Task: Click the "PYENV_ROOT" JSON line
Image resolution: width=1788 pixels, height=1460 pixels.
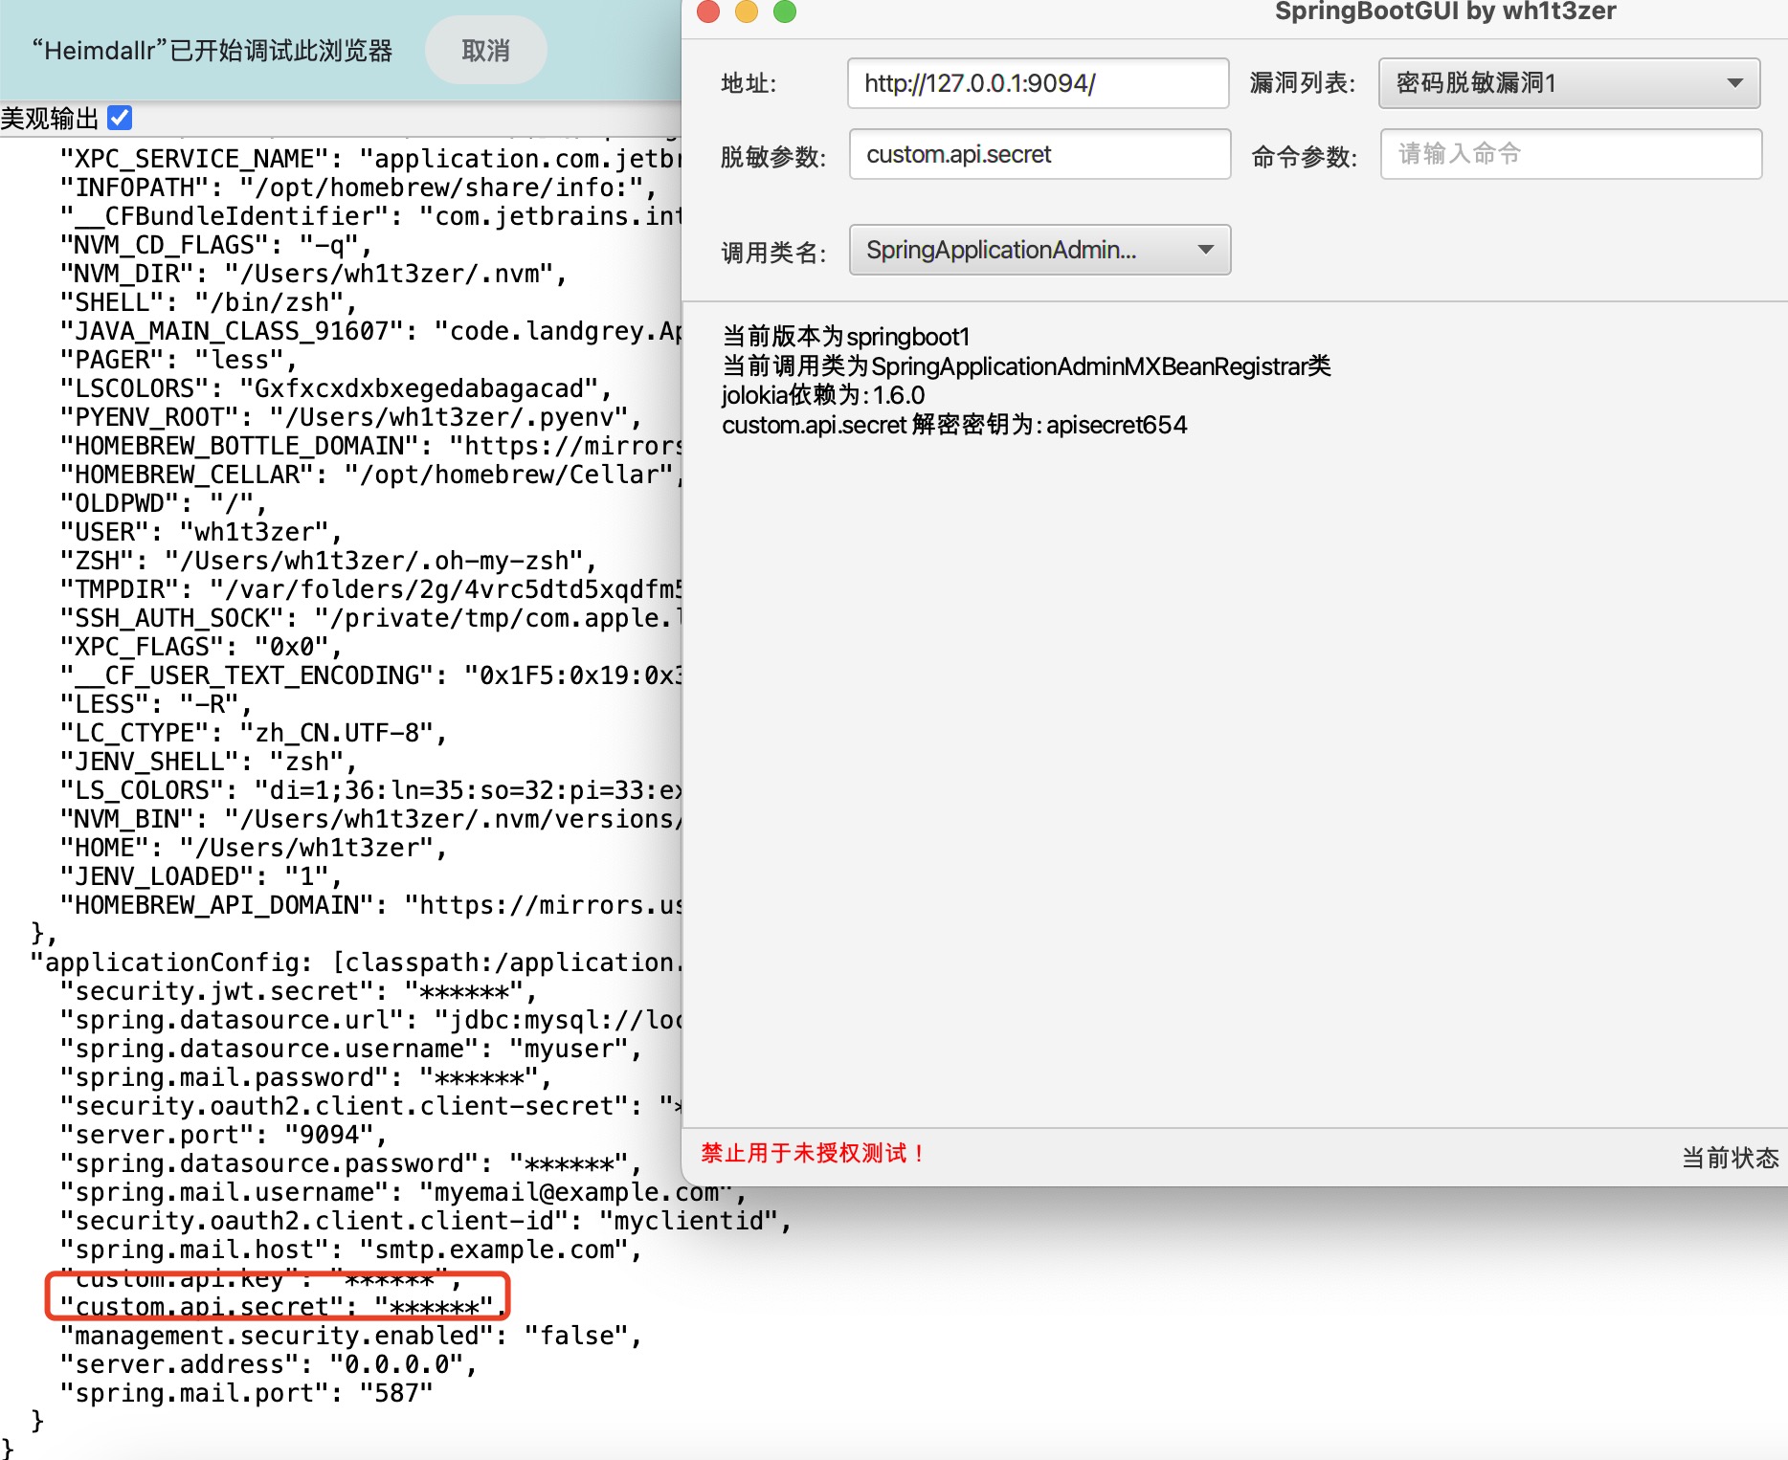Action: coord(350,417)
